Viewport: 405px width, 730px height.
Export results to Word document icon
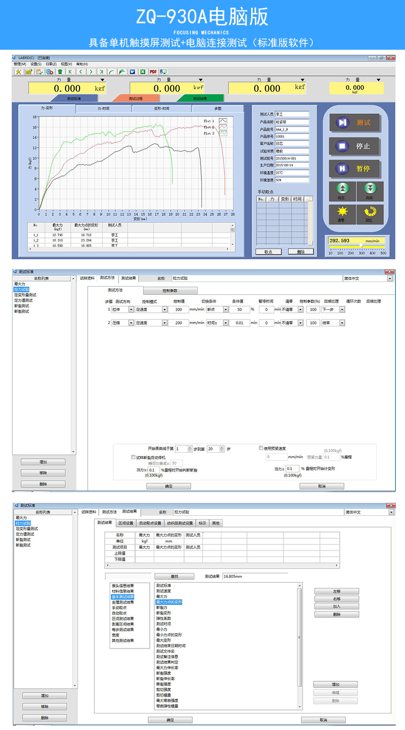(132, 72)
